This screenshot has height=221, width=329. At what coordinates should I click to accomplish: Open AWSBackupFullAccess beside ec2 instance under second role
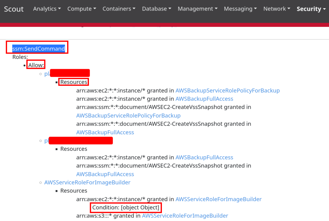pyautogui.click(x=204, y=158)
